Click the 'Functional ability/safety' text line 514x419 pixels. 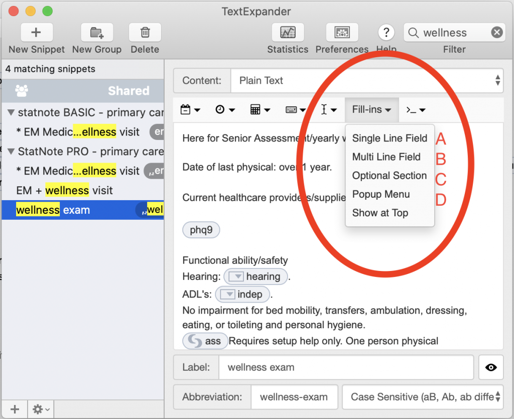pos(235,260)
